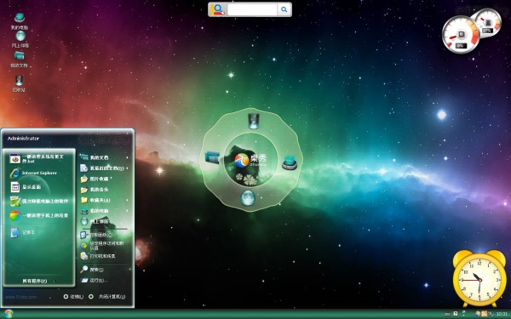Open the Recycle Bin desktop icon
511x319 pixels.
19,83
